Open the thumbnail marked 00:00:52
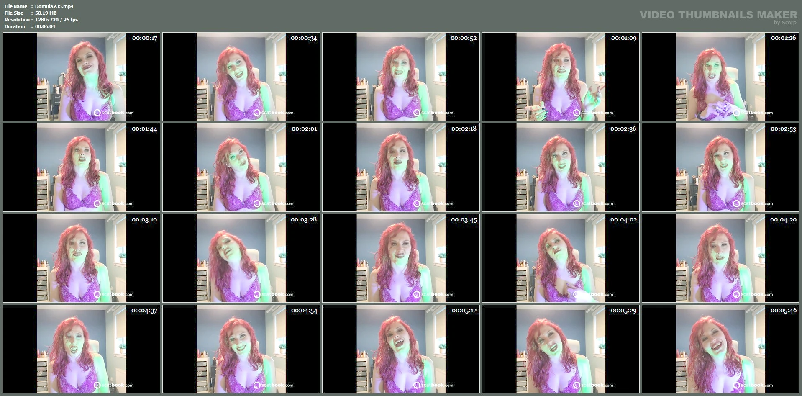The image size is (802, 396). click(401, 77)
